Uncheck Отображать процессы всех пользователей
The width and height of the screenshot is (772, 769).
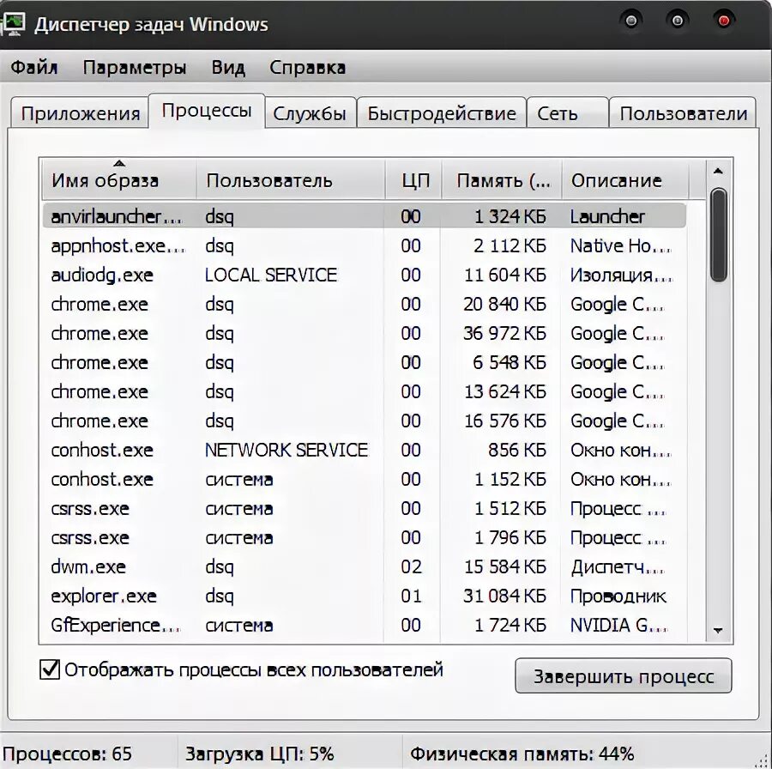49,670
